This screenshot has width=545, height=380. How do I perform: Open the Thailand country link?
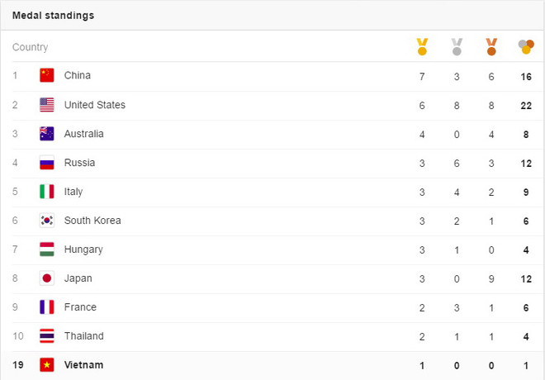84,336
